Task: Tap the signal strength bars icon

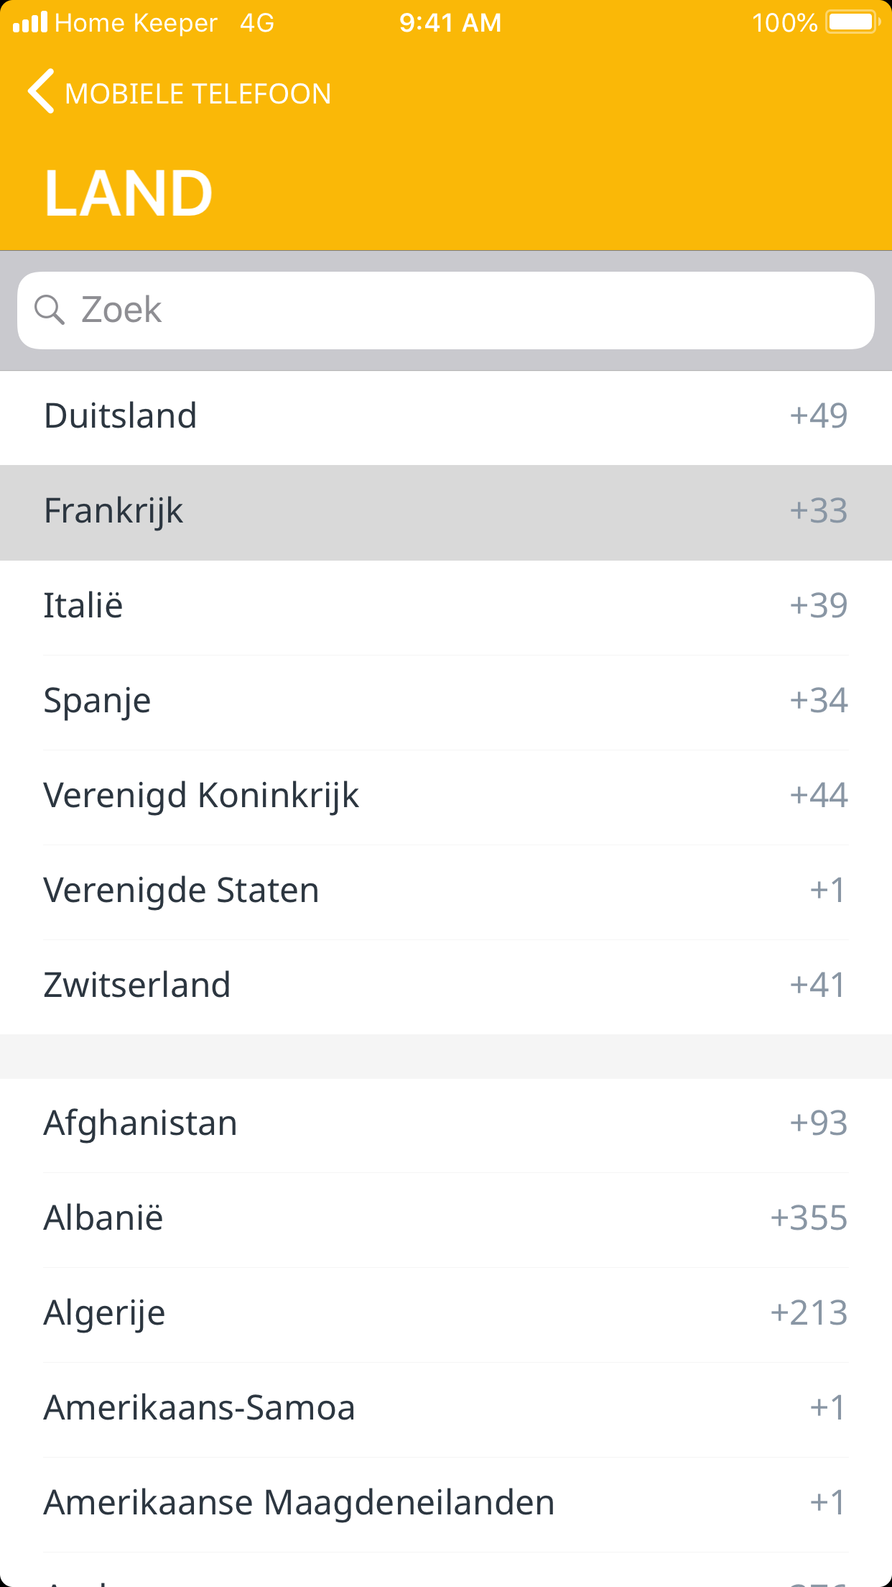Action: tap(30, 22)
